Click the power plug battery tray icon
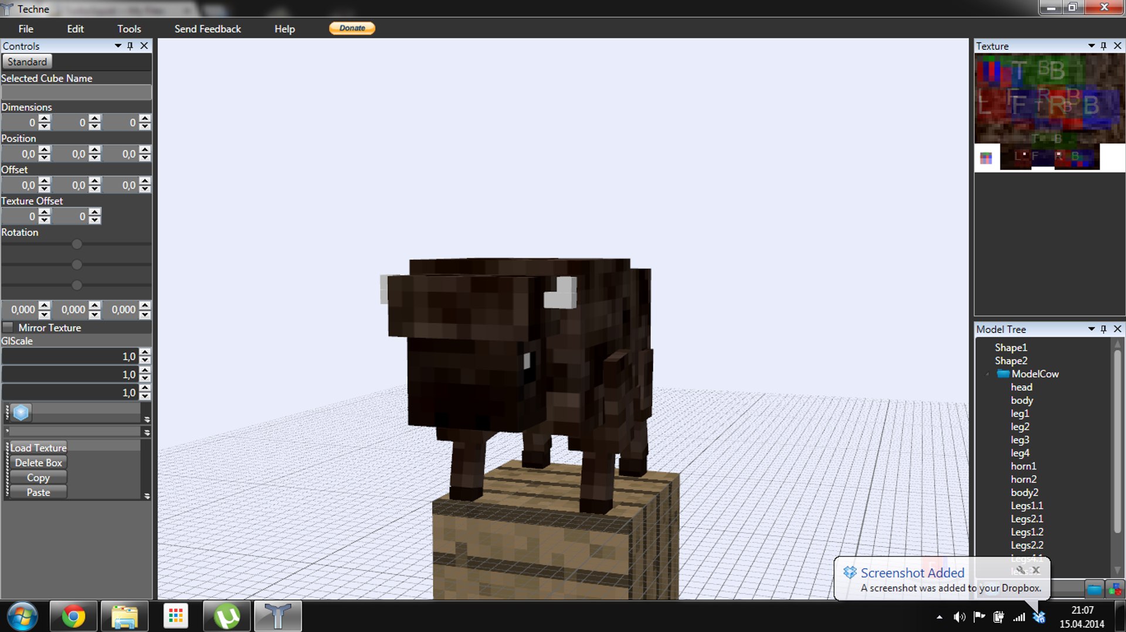1126x632 pixels. point(999,617)
